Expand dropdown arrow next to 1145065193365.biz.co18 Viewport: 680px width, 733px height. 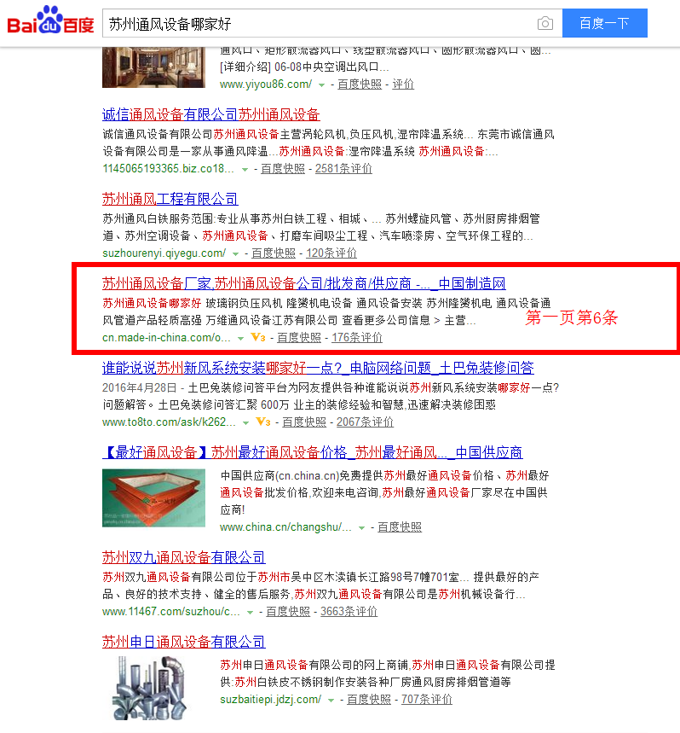245,170
